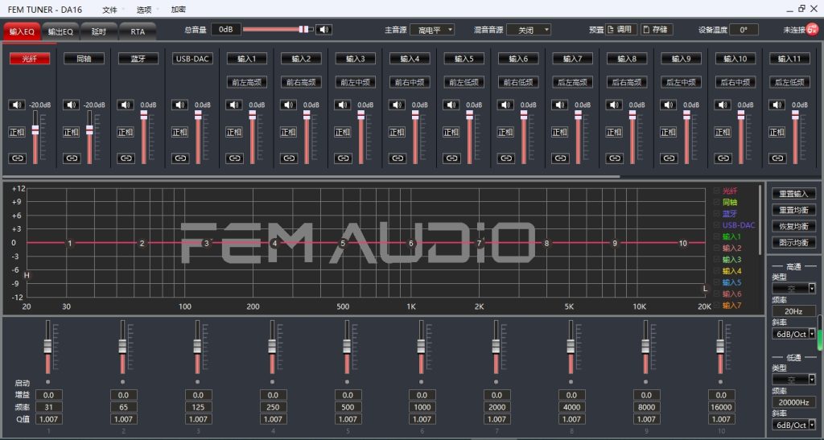Mute the 同轴 input channel
Viewport: 824px width, 440px height.
[x=71, y=105]
